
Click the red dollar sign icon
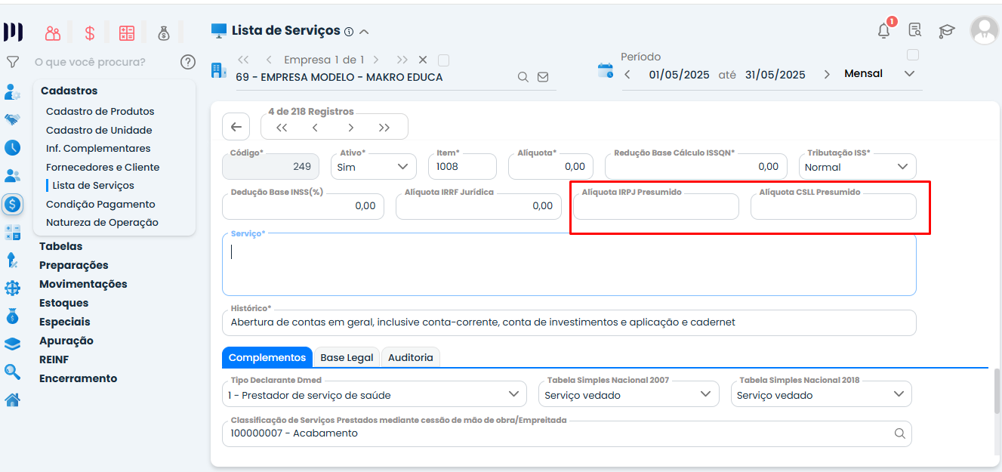click(90, 33)
